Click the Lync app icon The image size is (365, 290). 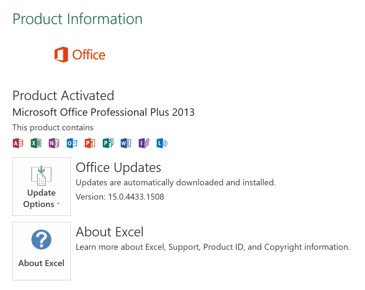[x=162, y=143]
